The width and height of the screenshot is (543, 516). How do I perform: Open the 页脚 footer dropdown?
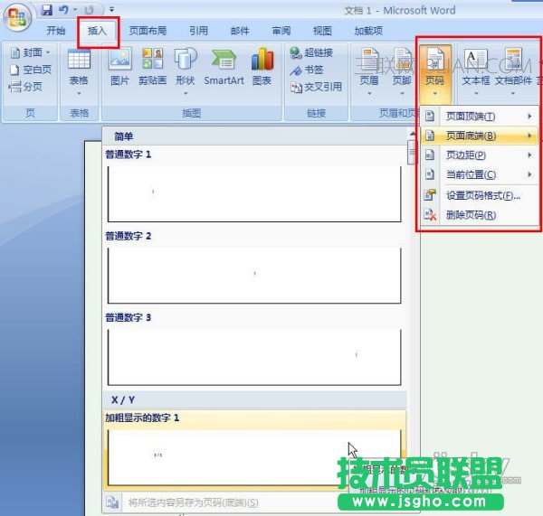coord(402,72)
